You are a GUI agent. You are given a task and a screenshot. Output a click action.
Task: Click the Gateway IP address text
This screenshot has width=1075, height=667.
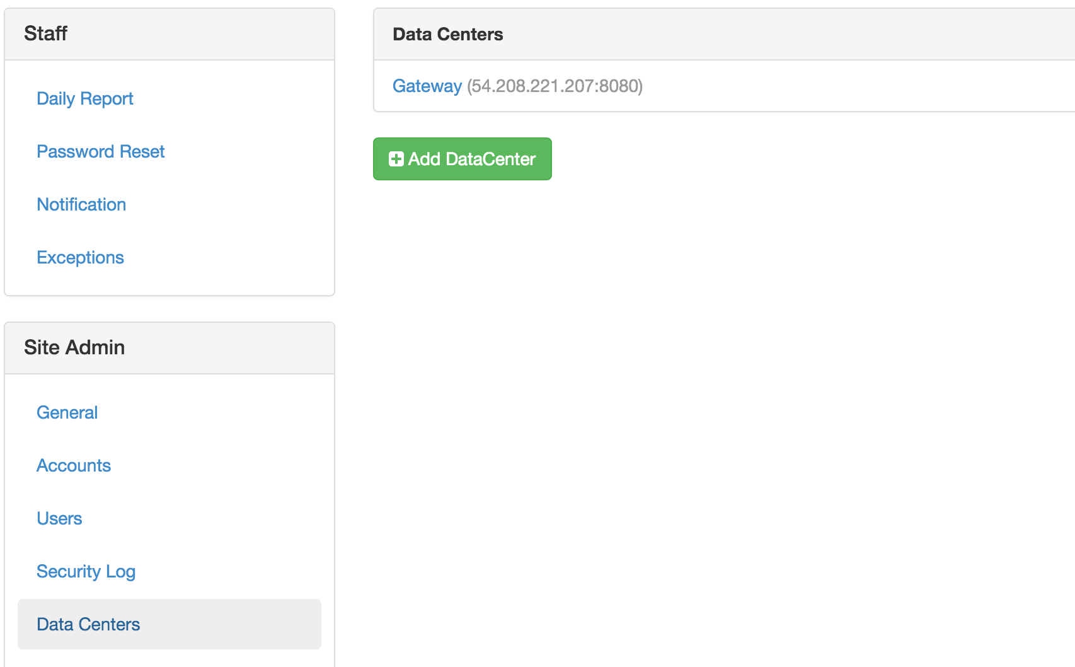tap(555, 86)
